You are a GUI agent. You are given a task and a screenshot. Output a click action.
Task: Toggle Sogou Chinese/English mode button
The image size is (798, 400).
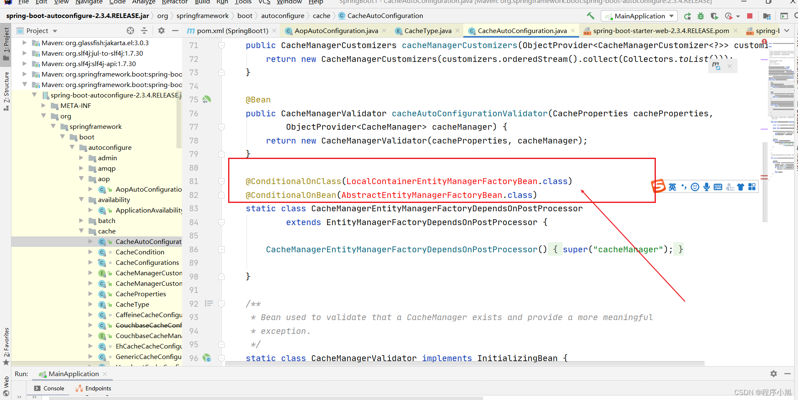[672, 187]
